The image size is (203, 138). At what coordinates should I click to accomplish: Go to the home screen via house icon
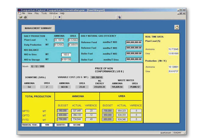click(177, 27)
